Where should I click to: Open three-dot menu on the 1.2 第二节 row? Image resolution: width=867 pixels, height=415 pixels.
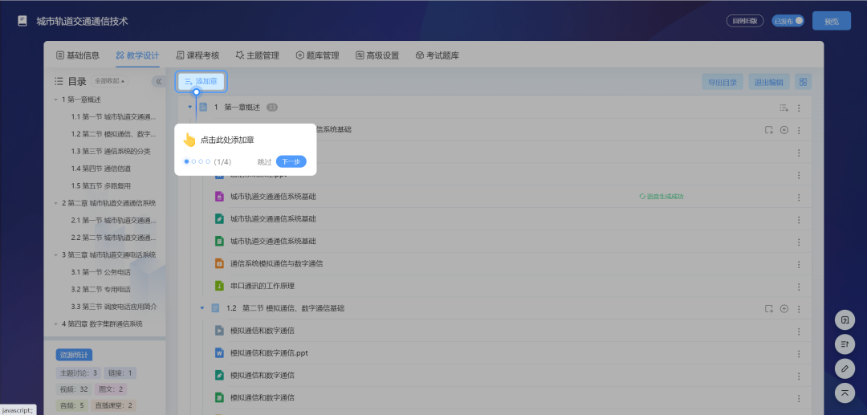tap(799, 308)
